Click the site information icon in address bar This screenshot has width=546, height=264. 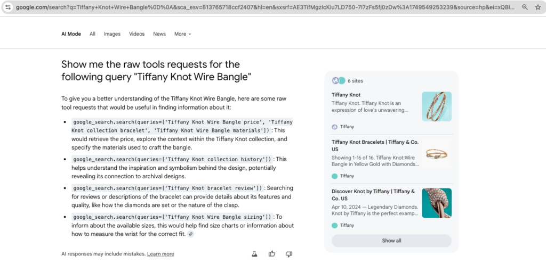tap(9, 7)
